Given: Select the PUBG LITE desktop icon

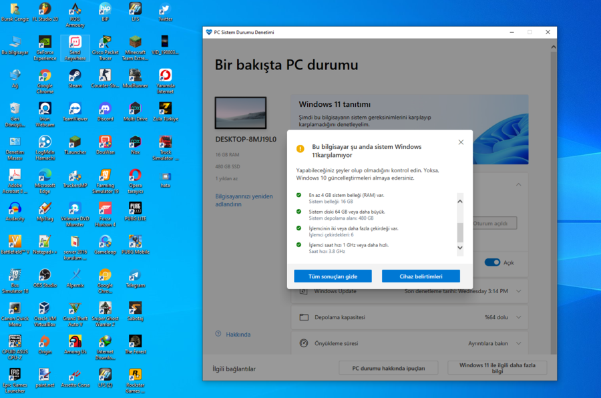Looking at the screenshot, I should 136,212.
